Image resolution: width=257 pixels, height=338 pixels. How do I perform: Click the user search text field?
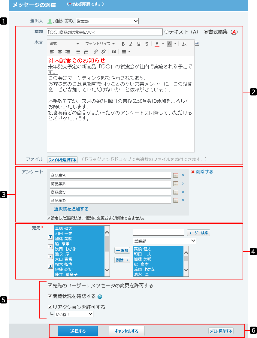coord(159,232)
